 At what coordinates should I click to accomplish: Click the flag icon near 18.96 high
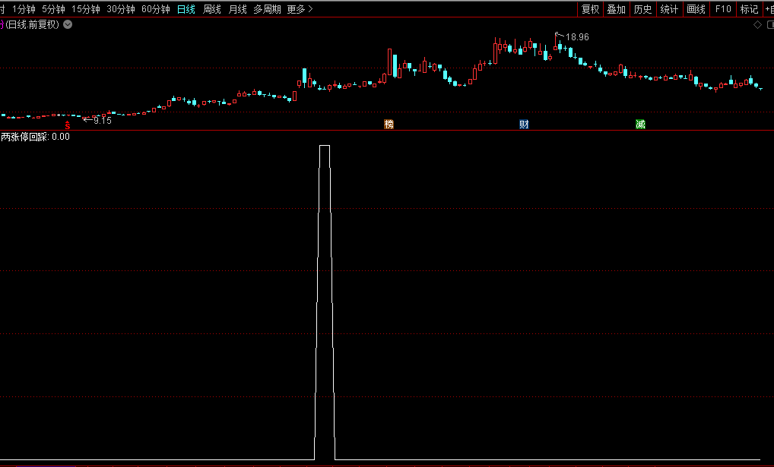click(x=558, y=34)
